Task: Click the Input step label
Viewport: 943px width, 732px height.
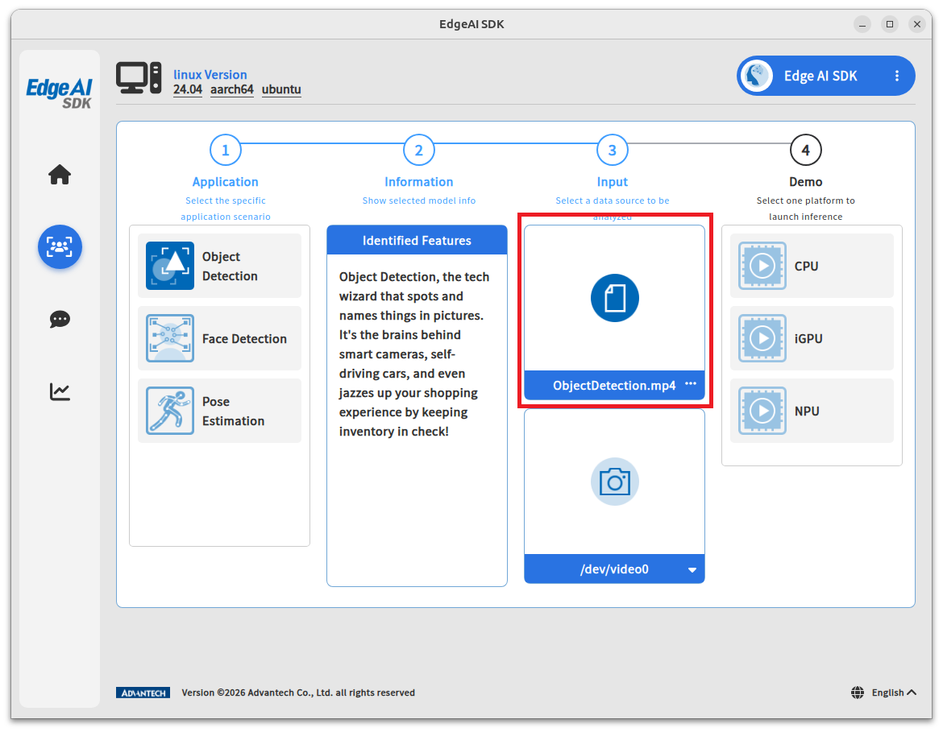Action: point(613,181)
